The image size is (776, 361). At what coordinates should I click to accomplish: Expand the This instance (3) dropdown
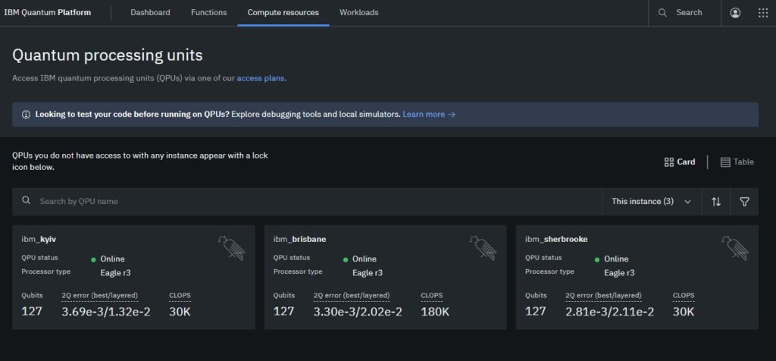point(651,202)
